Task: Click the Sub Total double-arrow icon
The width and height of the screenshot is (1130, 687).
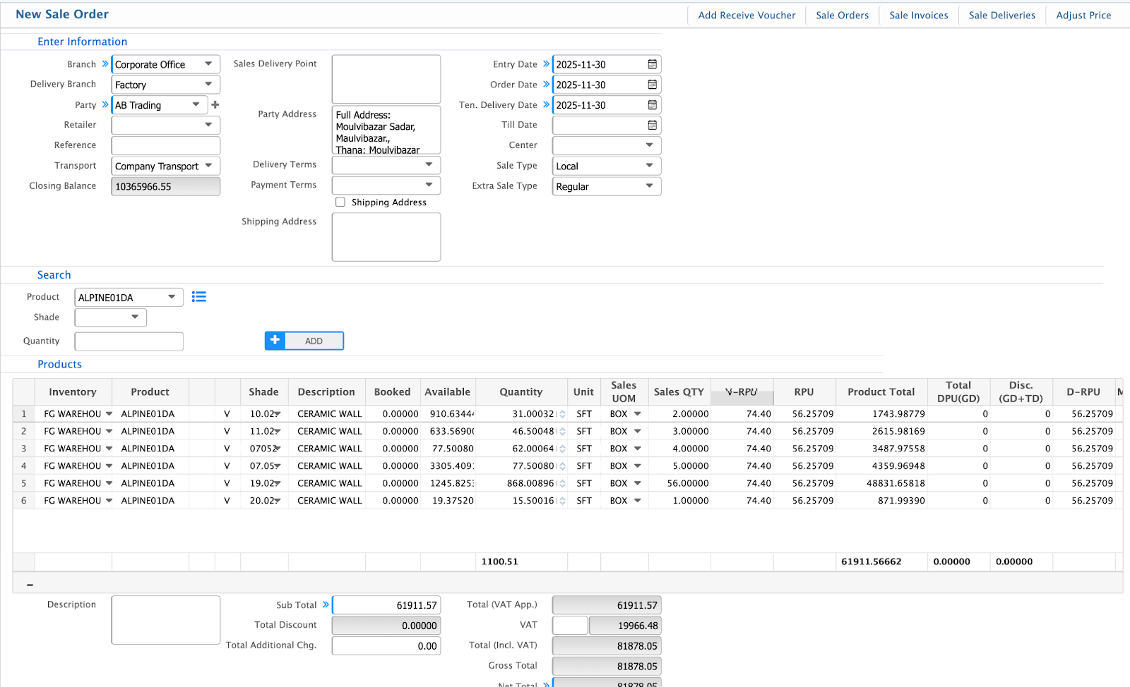Action: click(x=326, y=605)
